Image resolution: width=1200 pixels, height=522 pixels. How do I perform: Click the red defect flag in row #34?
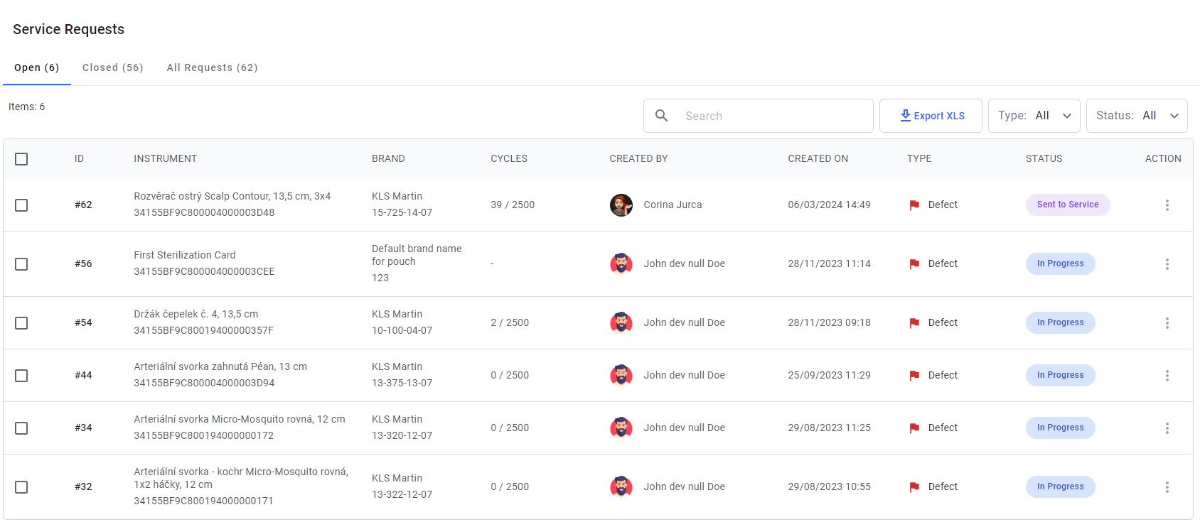pos(914,428)
